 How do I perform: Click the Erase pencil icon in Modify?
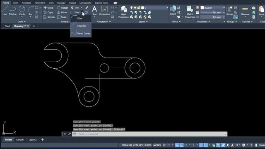(87, 8)
